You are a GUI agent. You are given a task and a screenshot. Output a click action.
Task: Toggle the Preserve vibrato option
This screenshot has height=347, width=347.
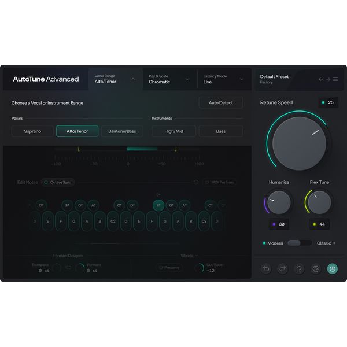tap(169, 268)
